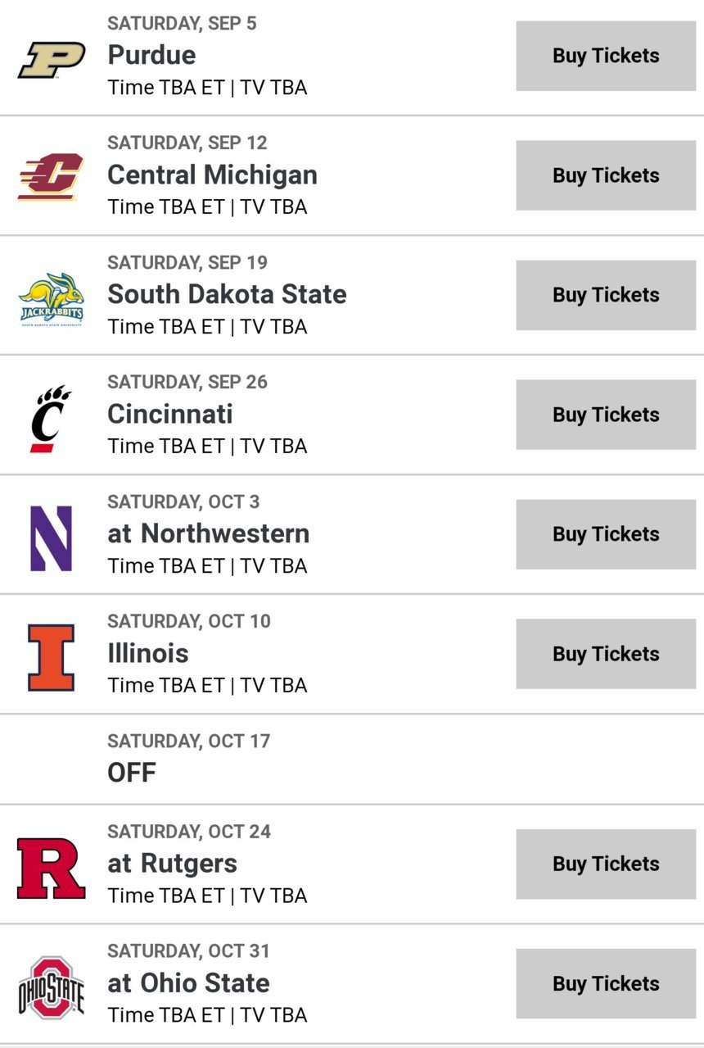Buy tickets for South Dakota State game
704x1048 pixels.
pos(606,295)
